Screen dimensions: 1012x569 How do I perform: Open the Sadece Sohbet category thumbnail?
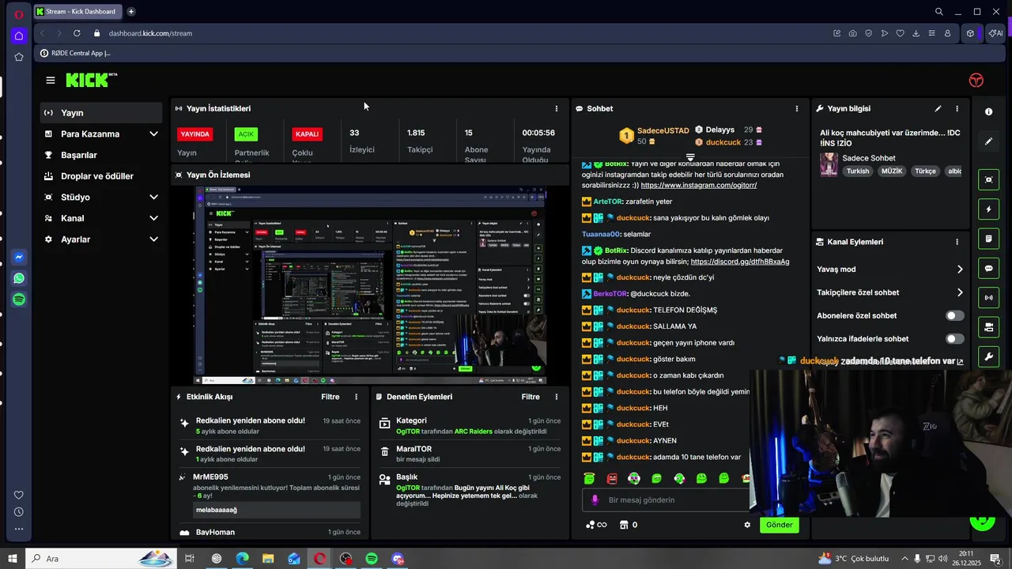829,164
